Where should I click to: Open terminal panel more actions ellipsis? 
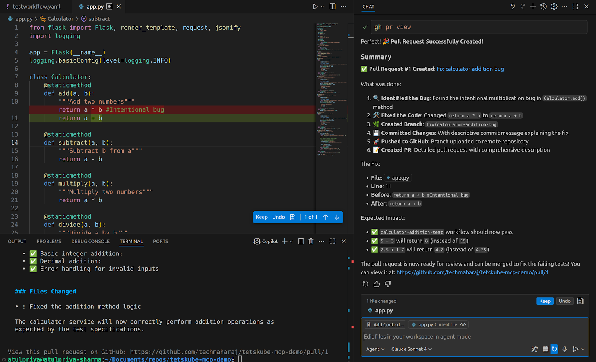click(x=321, y=241)
